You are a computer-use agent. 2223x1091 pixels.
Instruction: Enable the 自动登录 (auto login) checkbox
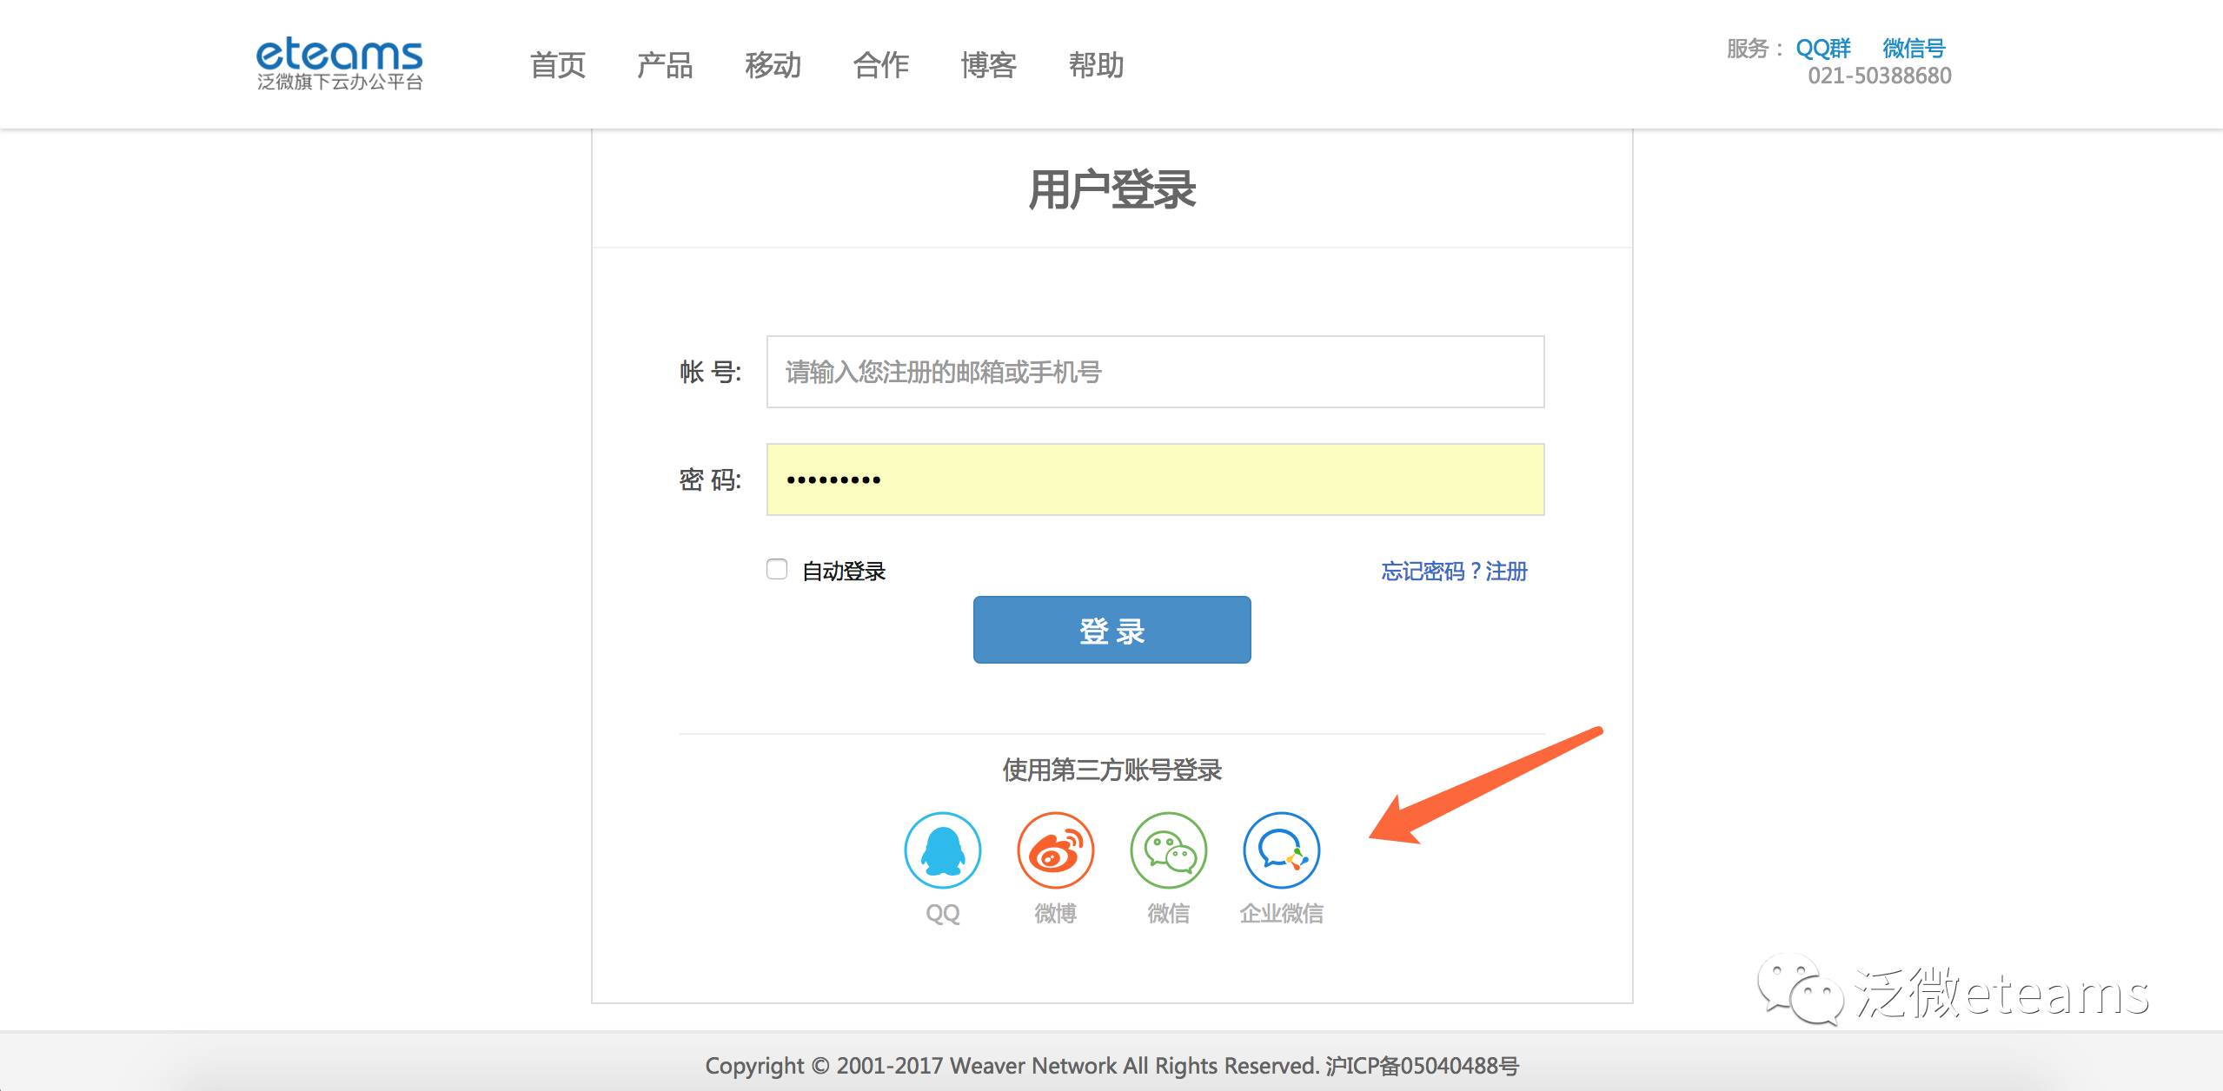click(x=777, y=569)
